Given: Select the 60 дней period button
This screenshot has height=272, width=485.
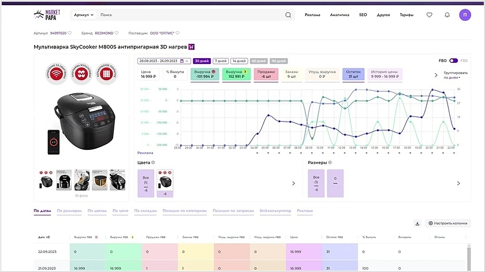Looking at the screenshot, I should pos(259,61).
